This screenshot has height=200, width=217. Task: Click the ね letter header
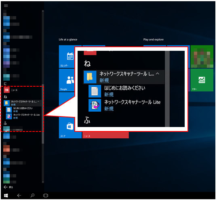point(5,97)
